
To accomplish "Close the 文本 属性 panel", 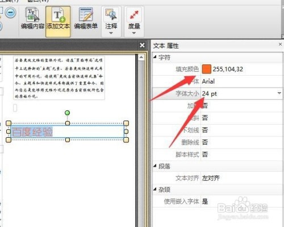I will [x=280, y=44].
